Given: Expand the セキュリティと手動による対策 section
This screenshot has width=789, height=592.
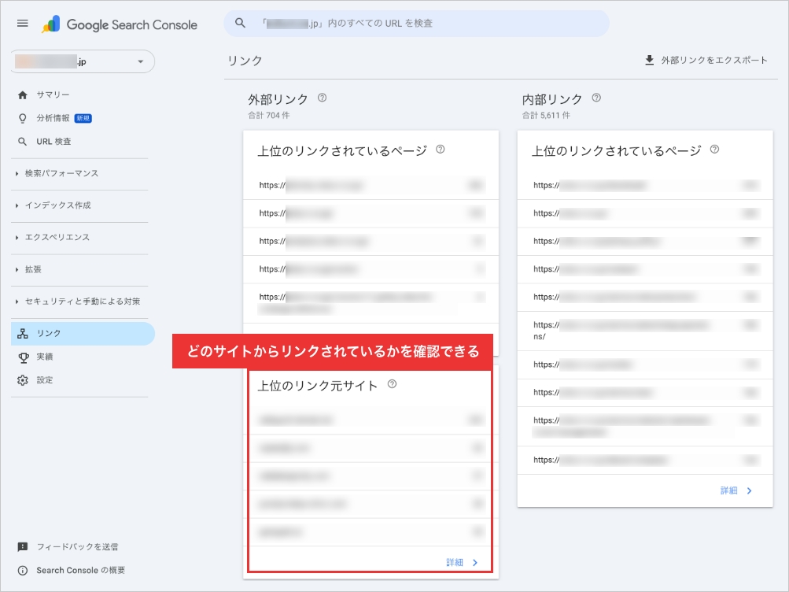Looking at the screenshot, I should tap(82, 302).
